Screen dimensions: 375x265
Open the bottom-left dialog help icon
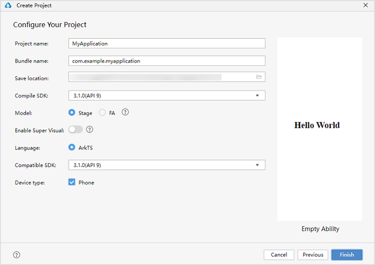pyautogui.click(x=16, y=255)
